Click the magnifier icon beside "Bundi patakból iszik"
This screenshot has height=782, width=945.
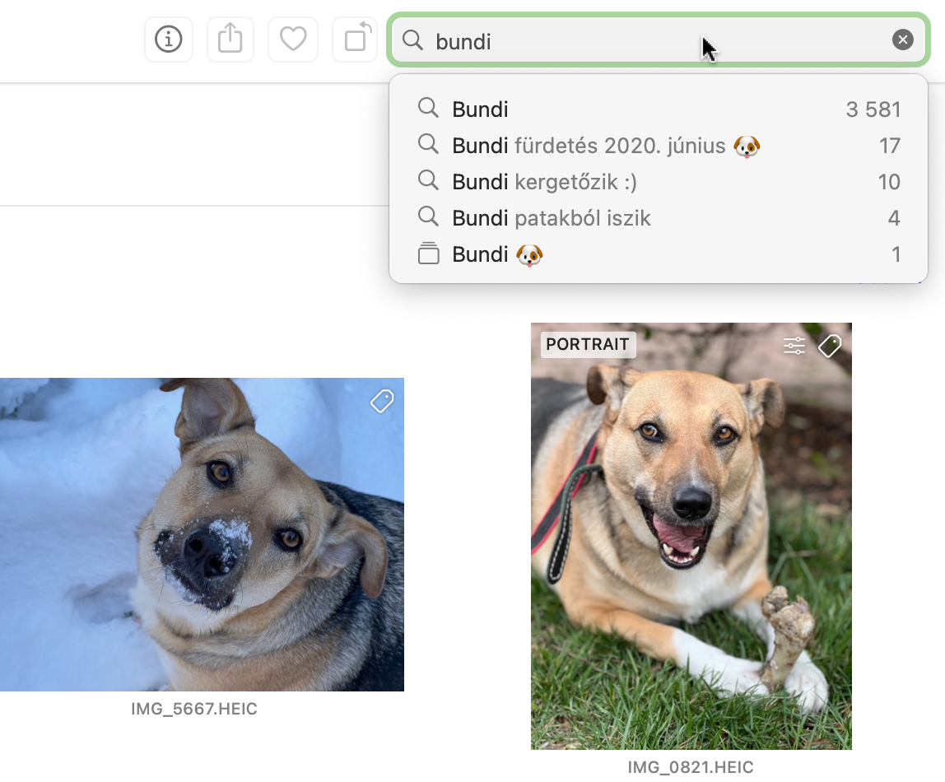(x=428, y=216)
